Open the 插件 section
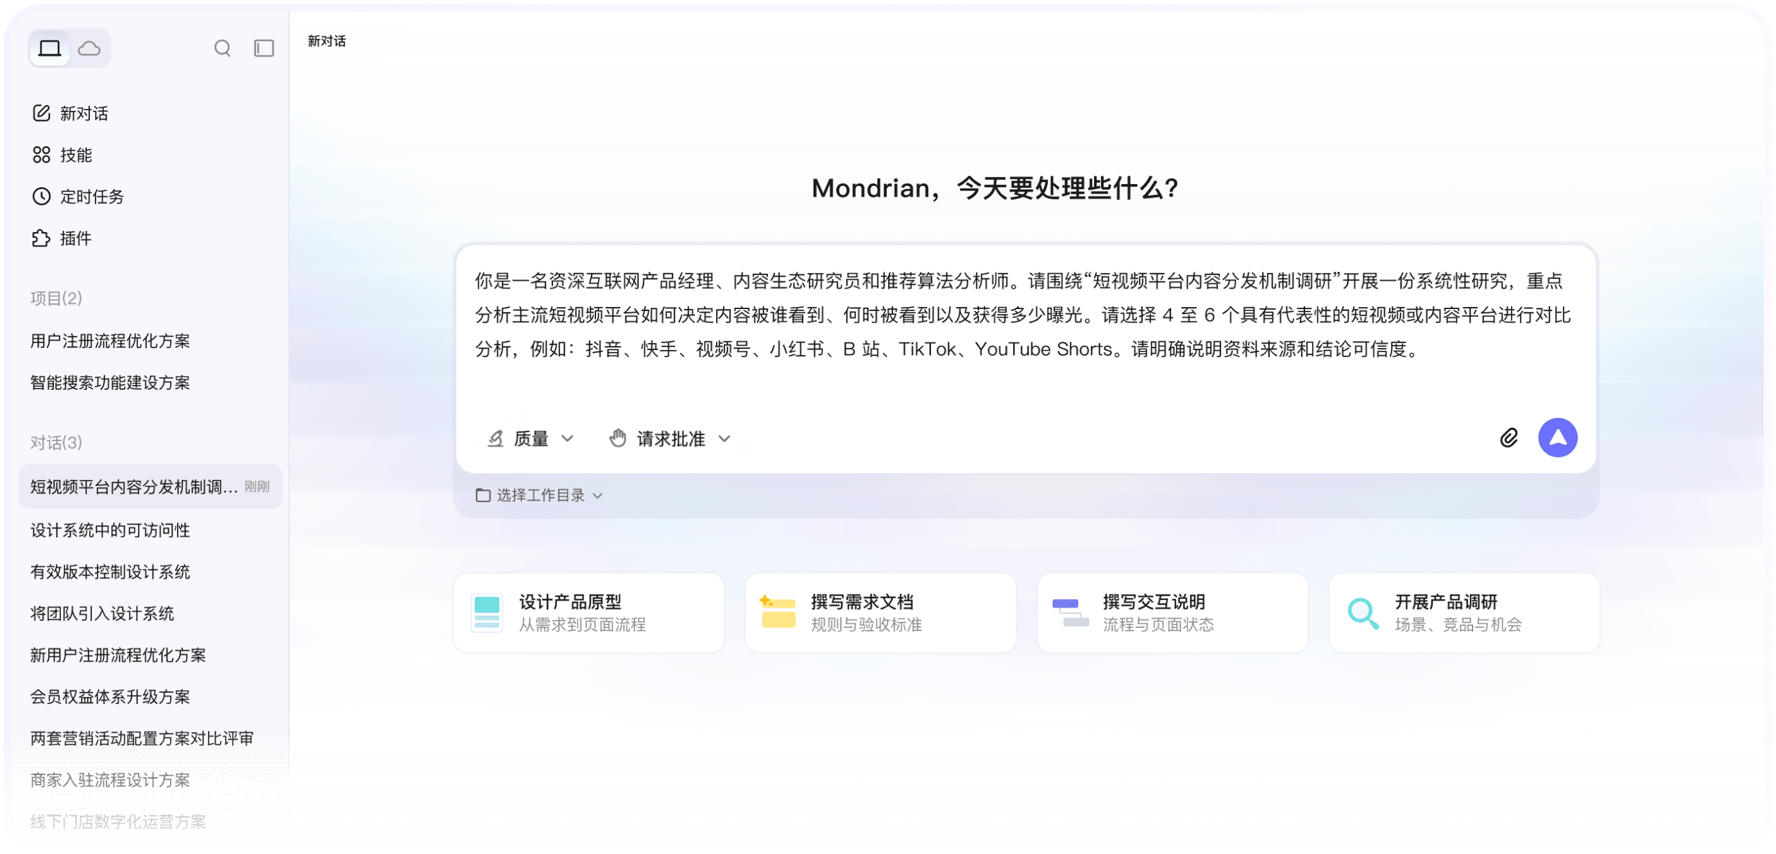This screenshot has height=854, width=1776. 62,239
